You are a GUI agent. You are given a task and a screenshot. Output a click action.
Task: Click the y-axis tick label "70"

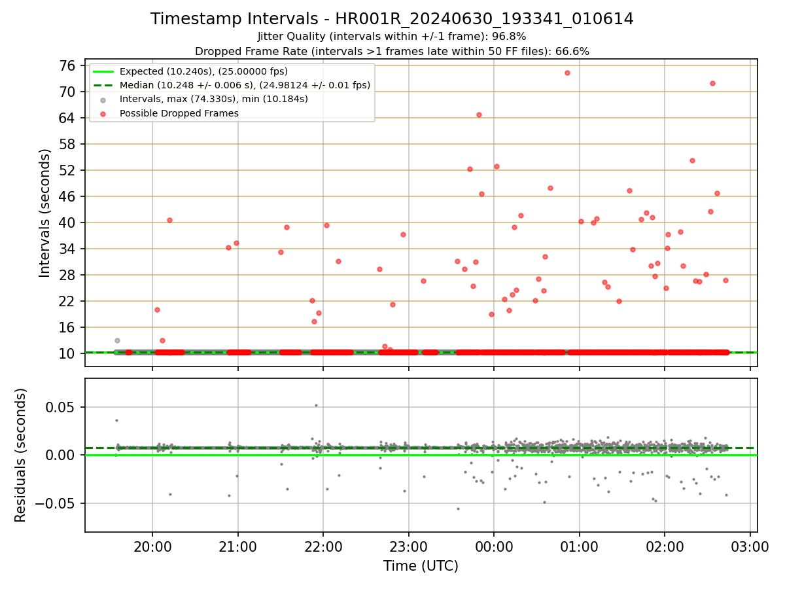pos(67,92)
